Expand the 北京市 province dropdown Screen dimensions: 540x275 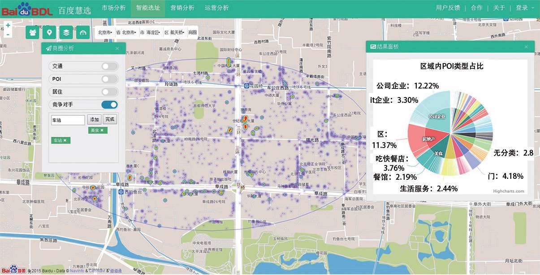105,33
